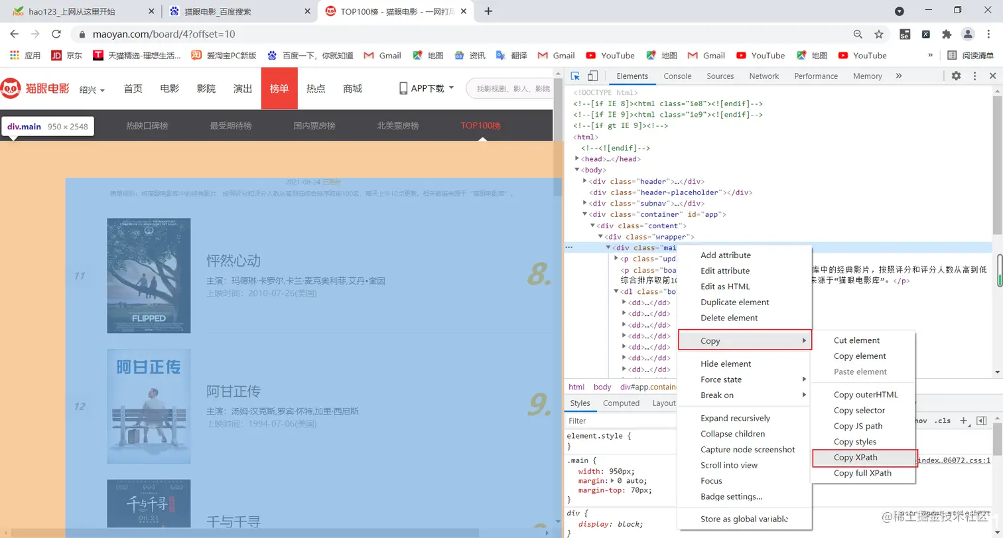Viewport: 1003px width, 538px height.
Task: Open the Chrome profile avatar
Action: coord(968,34)
